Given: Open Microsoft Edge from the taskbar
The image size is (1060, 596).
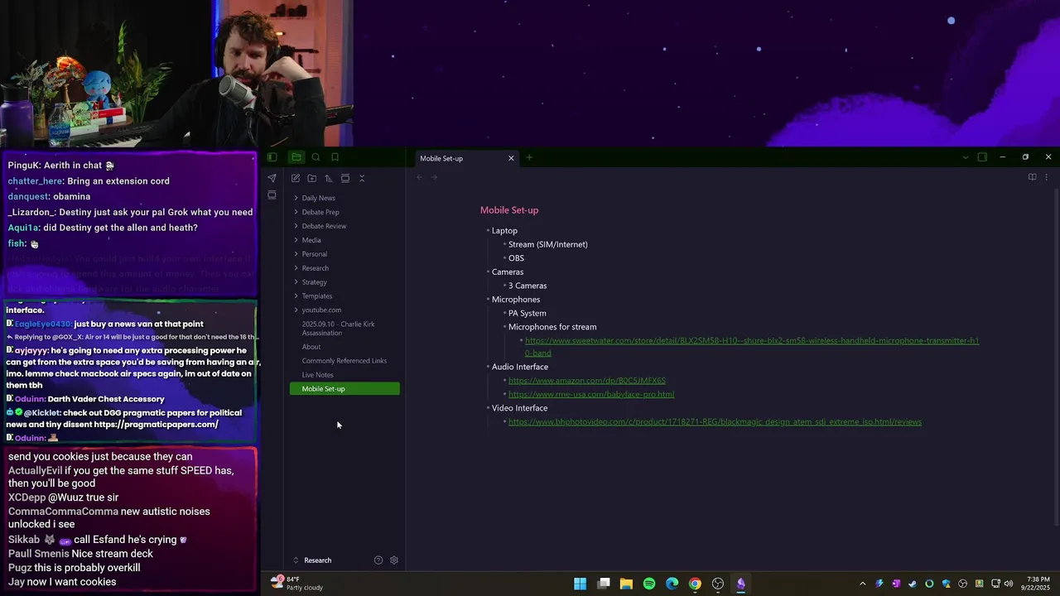Looking at the screenshot, I should tap(672, 584).
